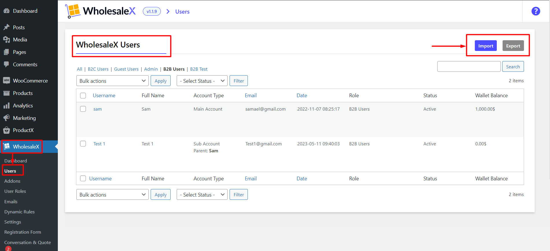The image size is (550, 251).
Task: Click the Marketing megaphone icon
Action: pos(6,118)
